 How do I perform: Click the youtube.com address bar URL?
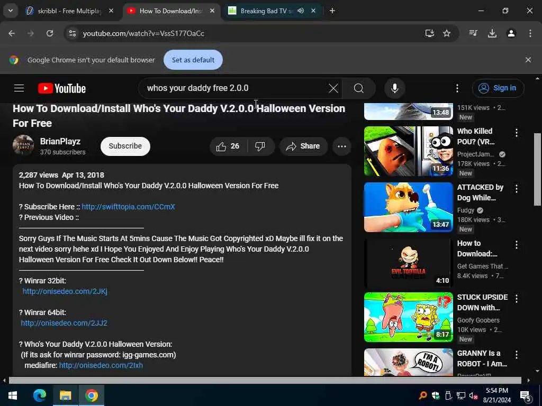point(143,33)
